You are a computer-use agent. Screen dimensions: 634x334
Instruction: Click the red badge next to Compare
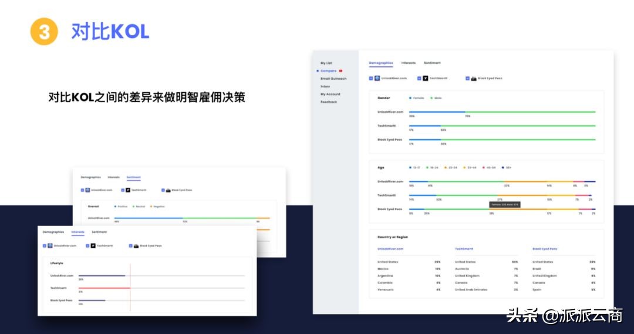pyautogui.click(x=340, y=71)
